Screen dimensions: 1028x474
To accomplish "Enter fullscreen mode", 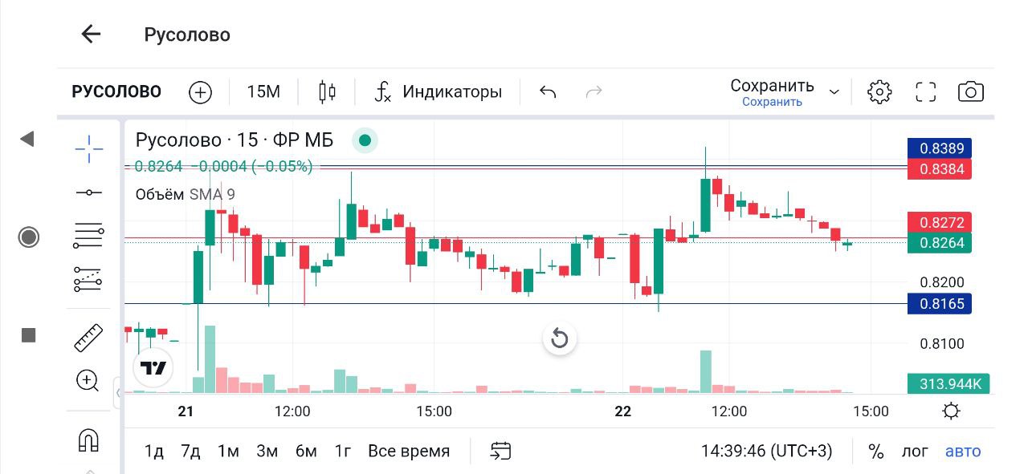I will (x=926, y=92).
